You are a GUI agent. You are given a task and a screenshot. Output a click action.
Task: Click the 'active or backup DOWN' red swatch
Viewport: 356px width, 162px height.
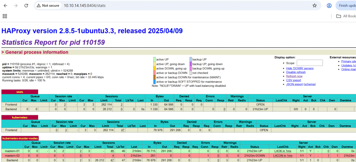tap(154, 73)
